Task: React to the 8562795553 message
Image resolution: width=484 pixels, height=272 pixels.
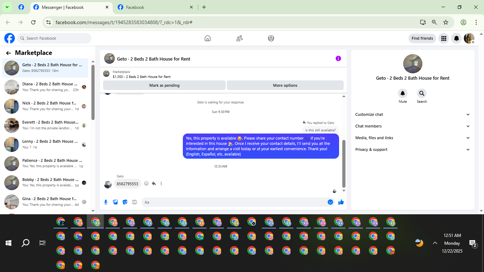Action: [x=146, y=183]
